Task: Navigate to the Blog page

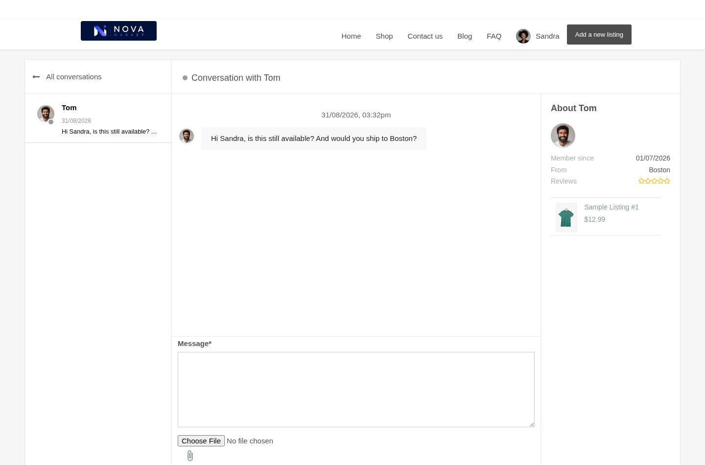Action: (x=465, y=36)
